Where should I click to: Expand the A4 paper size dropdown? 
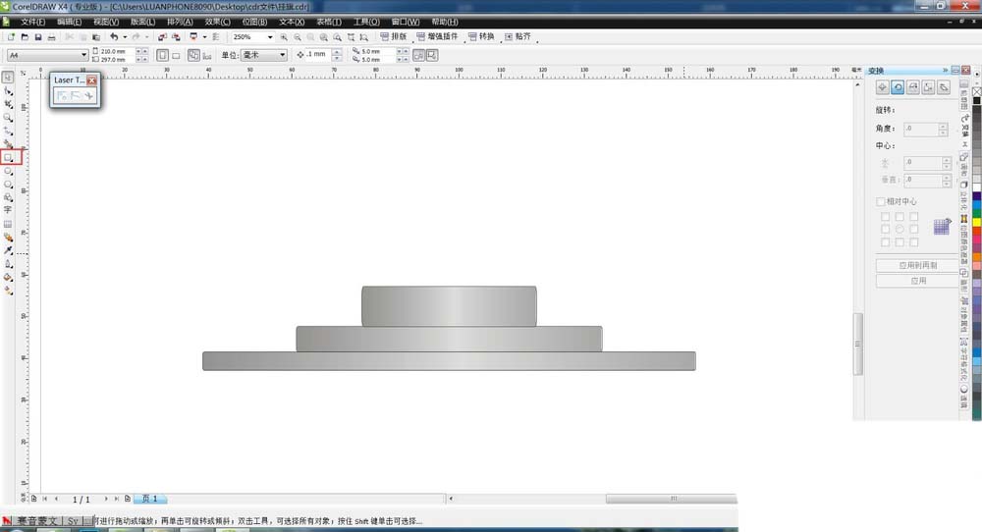pyautogui.click(x=83, y=55)
